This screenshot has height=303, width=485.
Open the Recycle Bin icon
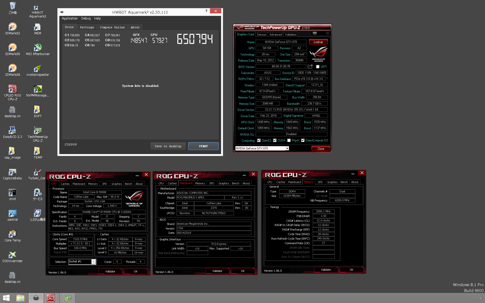pyautogui.click(x=12, y=8)
